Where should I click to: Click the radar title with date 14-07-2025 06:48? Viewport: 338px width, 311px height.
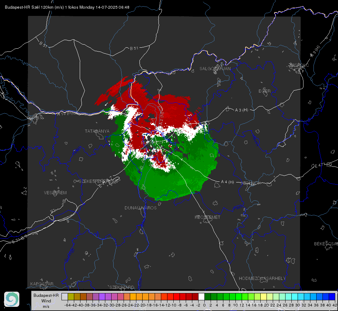pyautogui.click(x=67, y=7)
